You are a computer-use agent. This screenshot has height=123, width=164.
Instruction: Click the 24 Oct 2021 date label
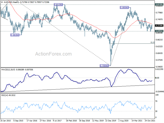pyautogui.click(x=150, y=121)
